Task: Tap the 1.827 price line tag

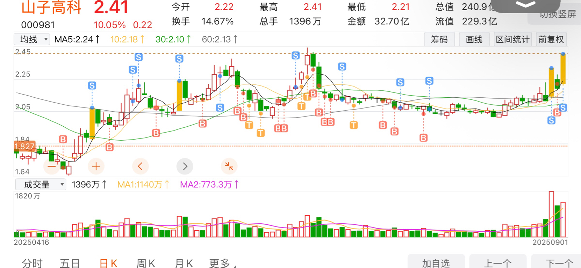Action: click(x=24, y=146)
